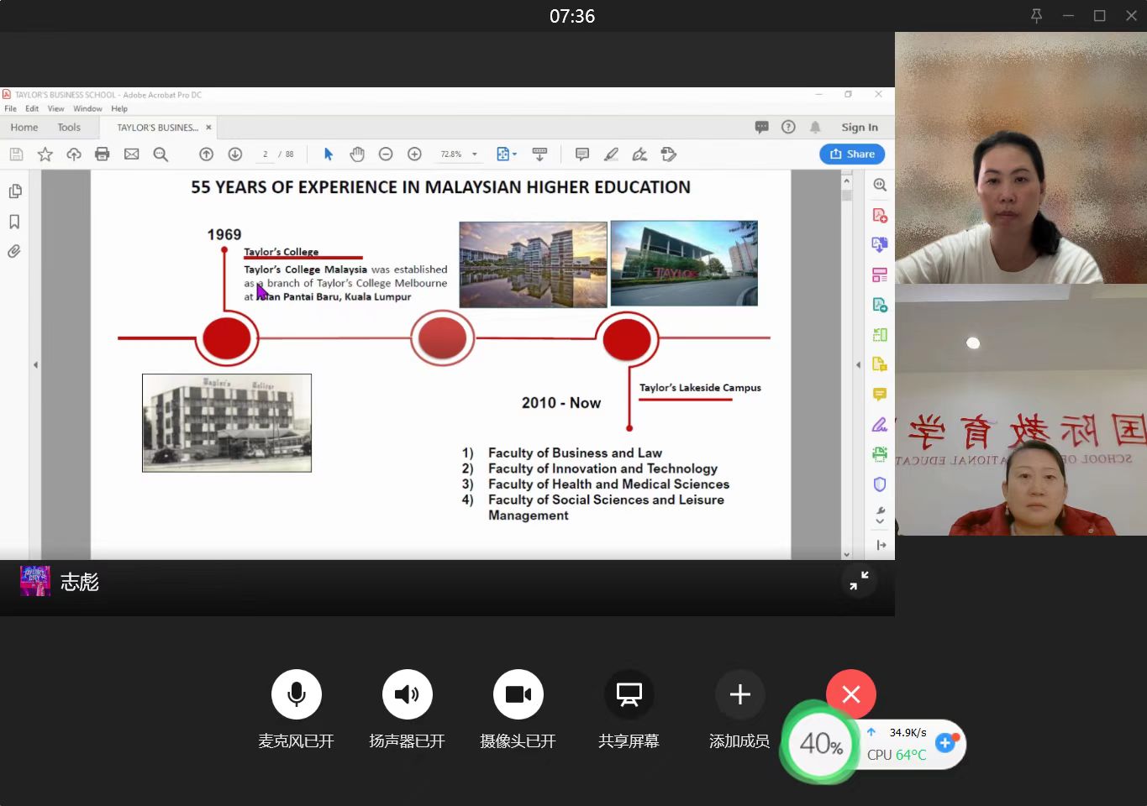
Task: Toggle the speaker (扬声器已开)
Action: pos(408,694)
